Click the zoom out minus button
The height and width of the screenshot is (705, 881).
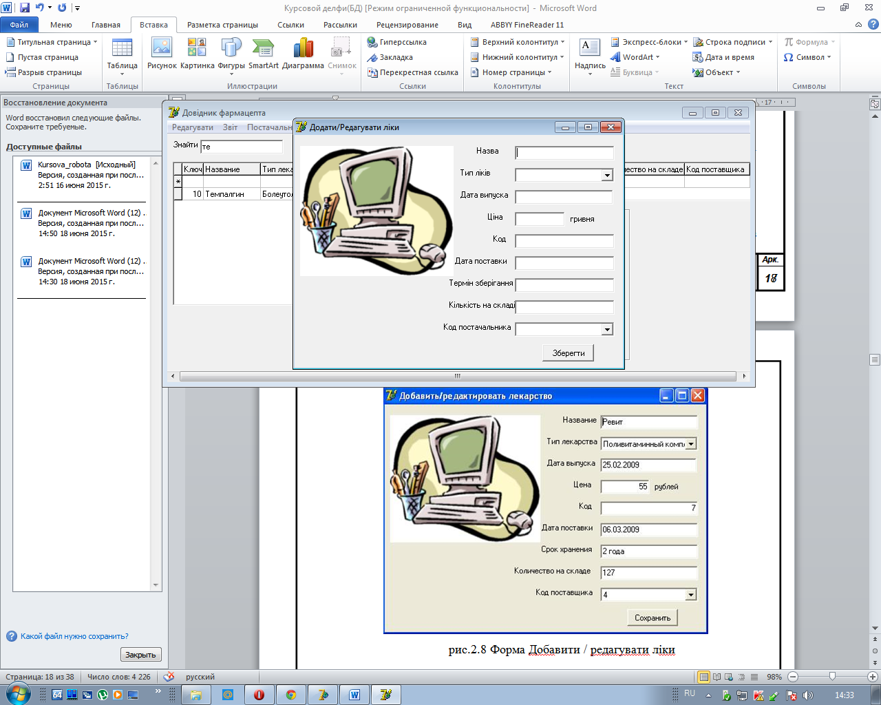793,677
